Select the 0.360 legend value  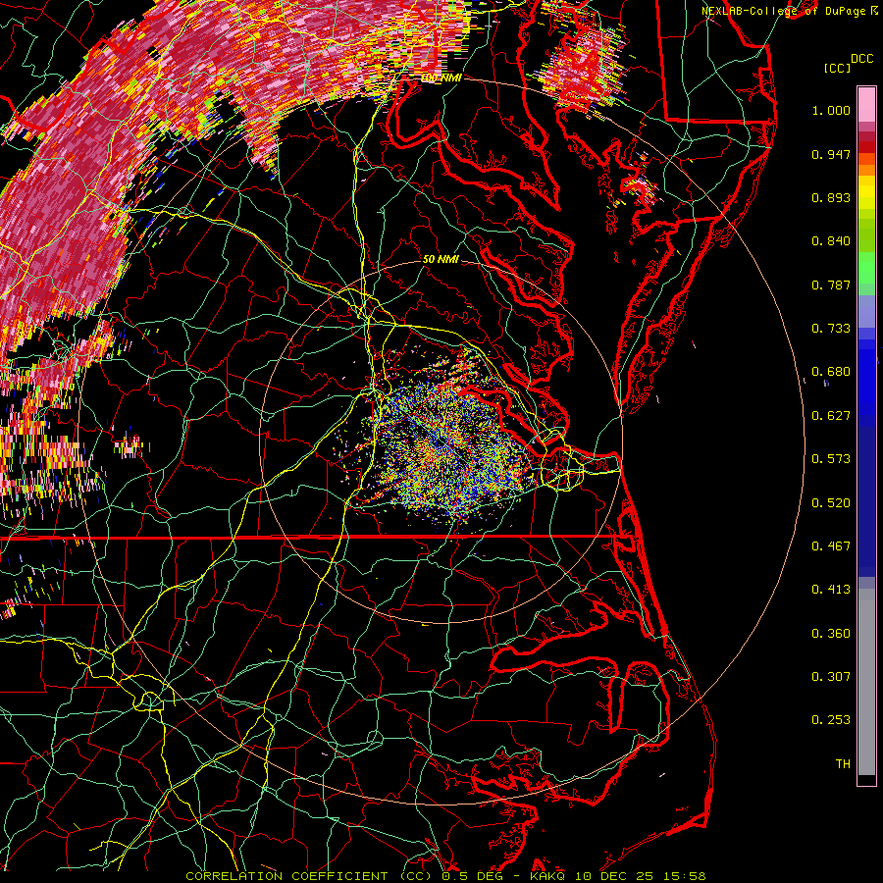(831, 634)
